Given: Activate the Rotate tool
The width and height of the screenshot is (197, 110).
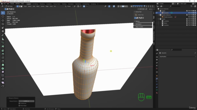Looking at the screenshot, I should pos(3,24).
